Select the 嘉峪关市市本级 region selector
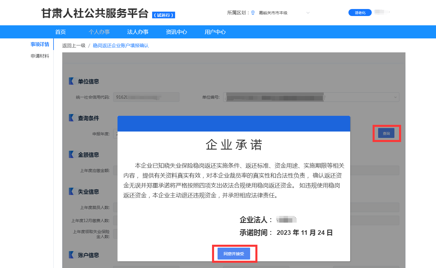This screenshot has width=436, height=268. point(273,13)
